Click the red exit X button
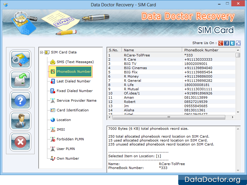 point(20,141)
